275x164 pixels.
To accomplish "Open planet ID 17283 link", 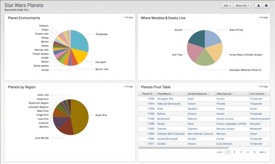I will (x=151, y=99).
